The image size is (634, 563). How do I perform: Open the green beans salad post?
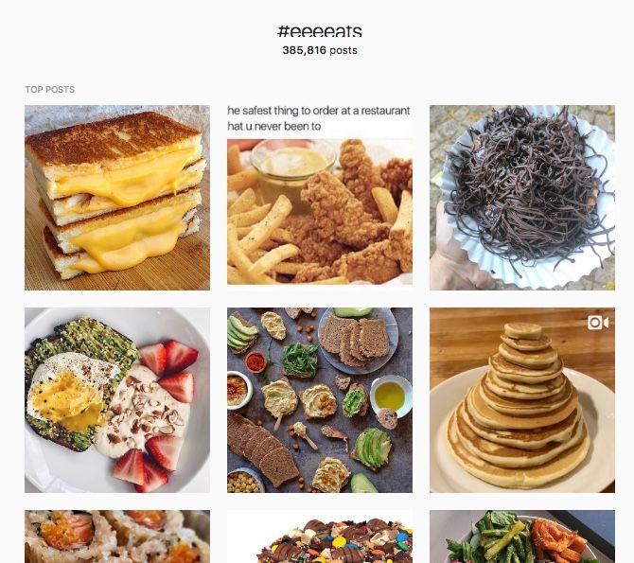point(522,537)
